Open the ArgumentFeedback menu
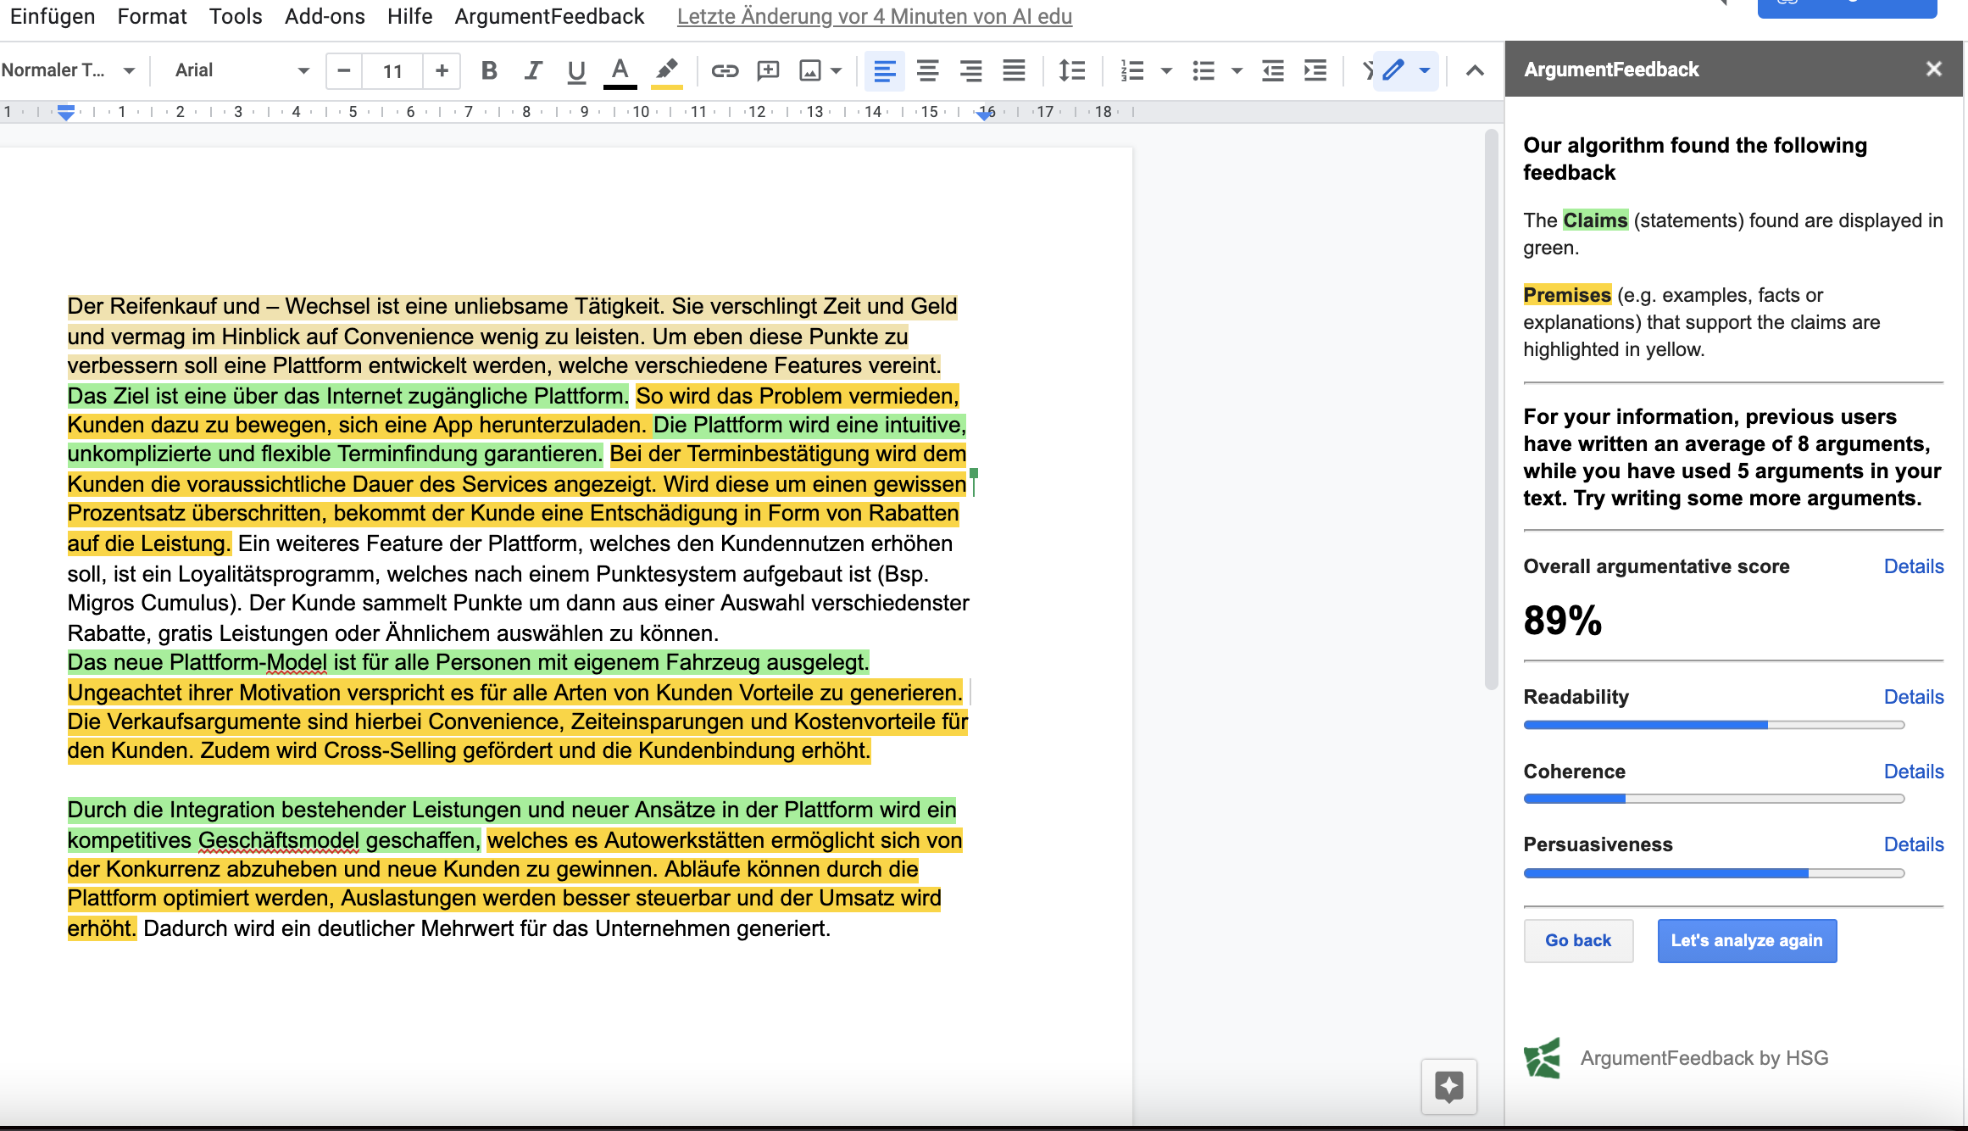Image resolution: width=1968 pixels, height=1131 pixels. (x=549, y=16)
